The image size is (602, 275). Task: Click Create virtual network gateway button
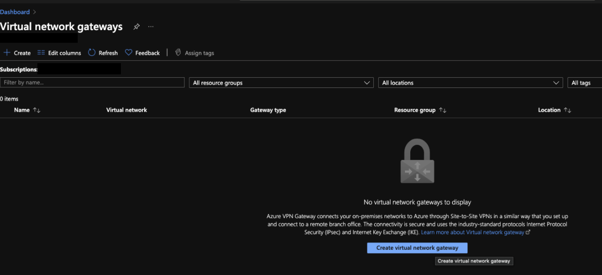tap(417, 248)
